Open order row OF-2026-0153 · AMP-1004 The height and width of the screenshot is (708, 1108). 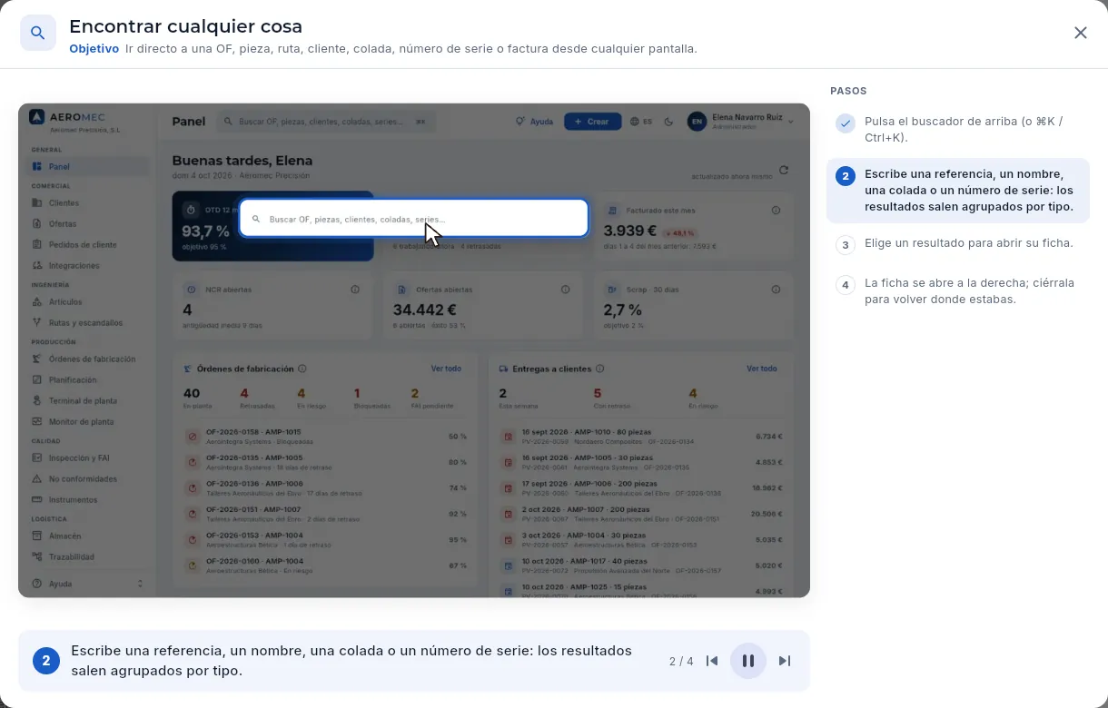coord(325,540)
